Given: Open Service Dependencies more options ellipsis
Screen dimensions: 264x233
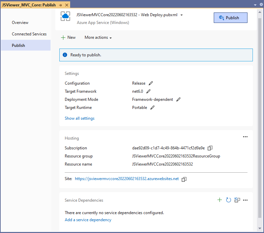Looking at the screenshot, I should pyautogui.click(x=245, y=200).
